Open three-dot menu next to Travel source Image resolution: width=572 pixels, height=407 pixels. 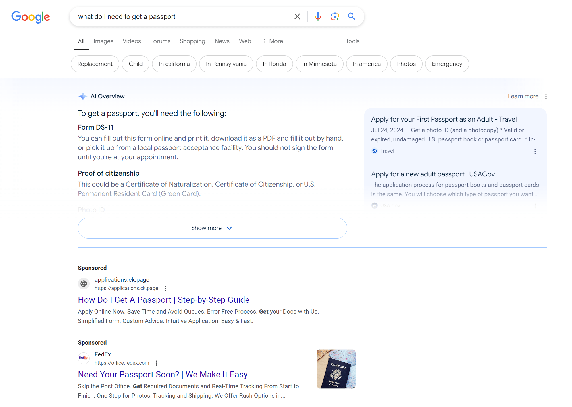pyautogui.click(x=535, y=151)
